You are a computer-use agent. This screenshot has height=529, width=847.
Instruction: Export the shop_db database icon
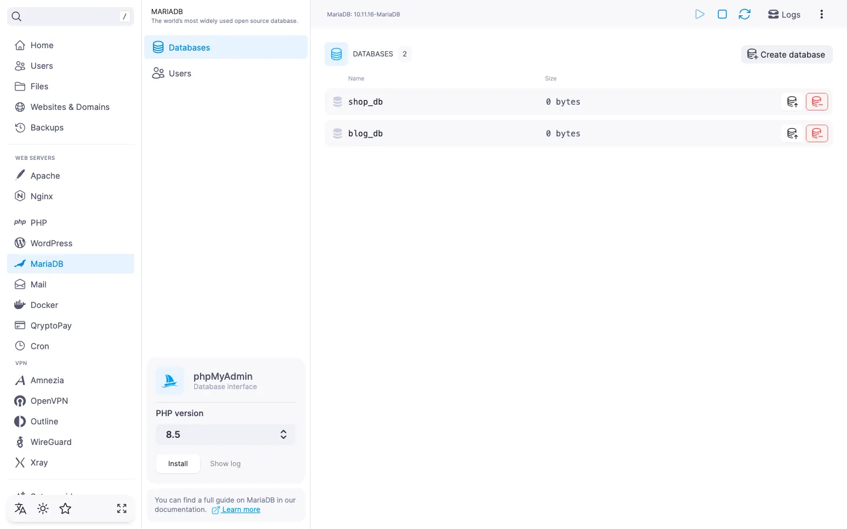[x=792, y=102]
